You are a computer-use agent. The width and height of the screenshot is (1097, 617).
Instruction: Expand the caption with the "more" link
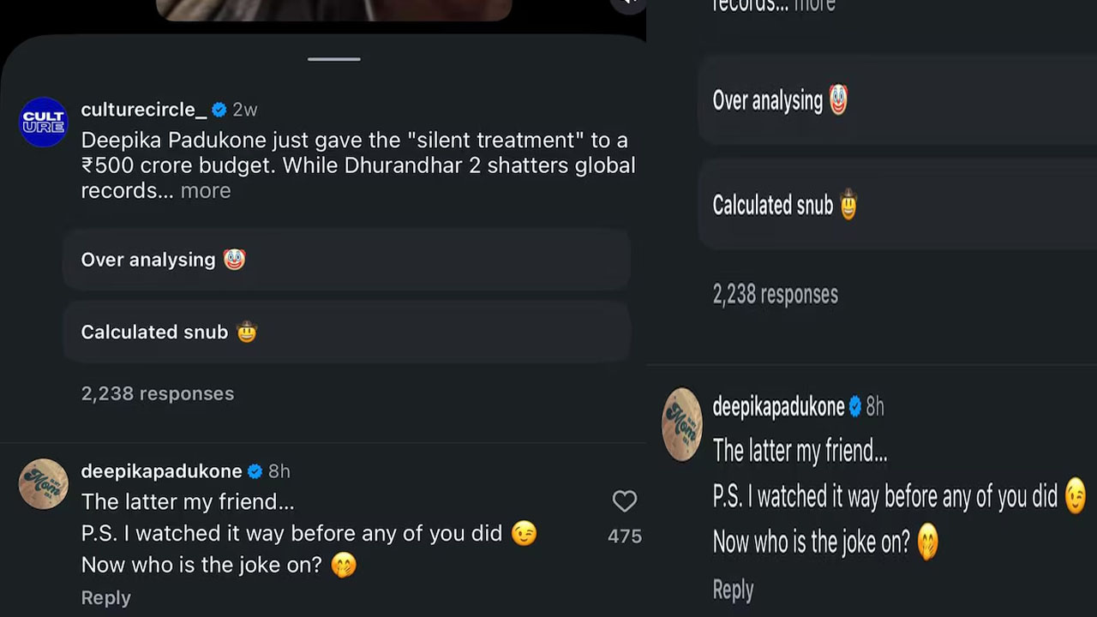206,191
